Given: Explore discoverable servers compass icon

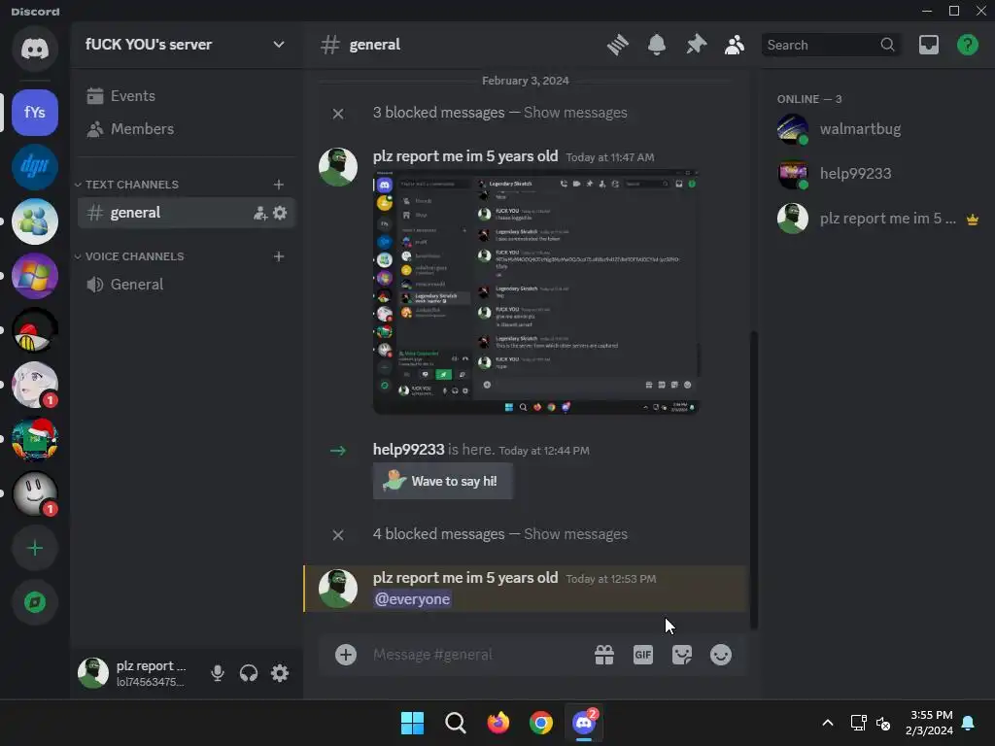Looking at the screenshot, I should coord(35,602).
